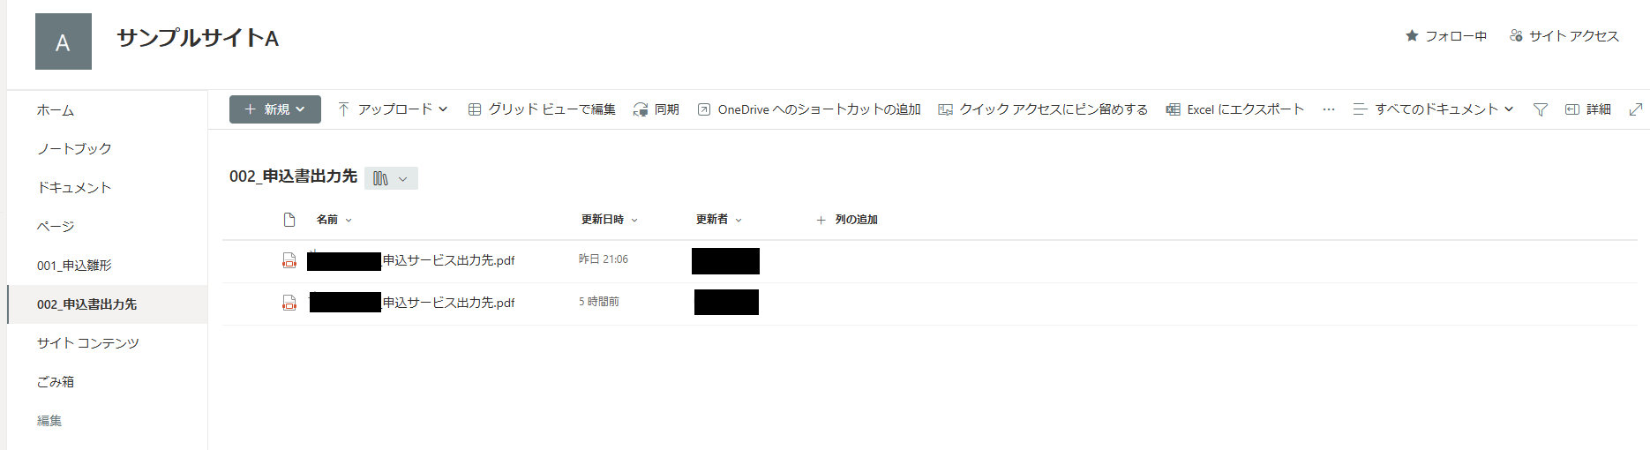This screenshot has width=1650, height=450.
Task: Open サンプルサイトA site title link
Action: [x=198, y=38]
